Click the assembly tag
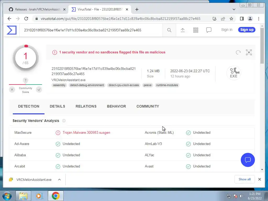This screenshot has height=201, width=268. click(x=59, y=85)
